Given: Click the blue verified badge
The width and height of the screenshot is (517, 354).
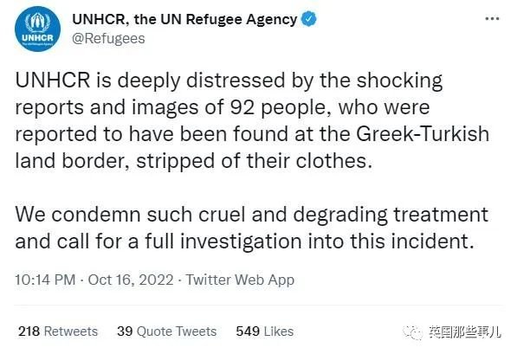Looking at the screenshot, I should (309, 19).
